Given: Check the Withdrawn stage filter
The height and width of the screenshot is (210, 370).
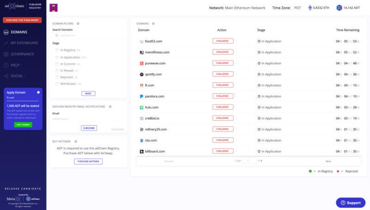Looking at the screenshot, I should click(x=57, y=84).
